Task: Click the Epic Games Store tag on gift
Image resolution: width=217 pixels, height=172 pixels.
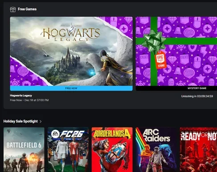Action: point(160,60)
